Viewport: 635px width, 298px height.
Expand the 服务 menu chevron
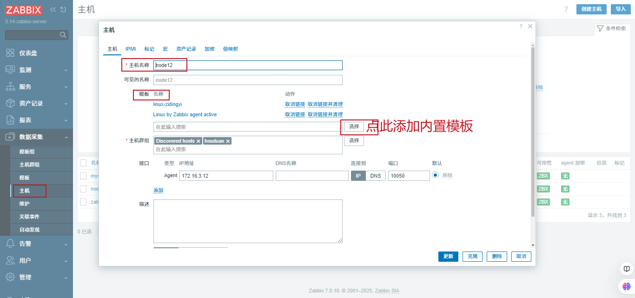point(66,87)
